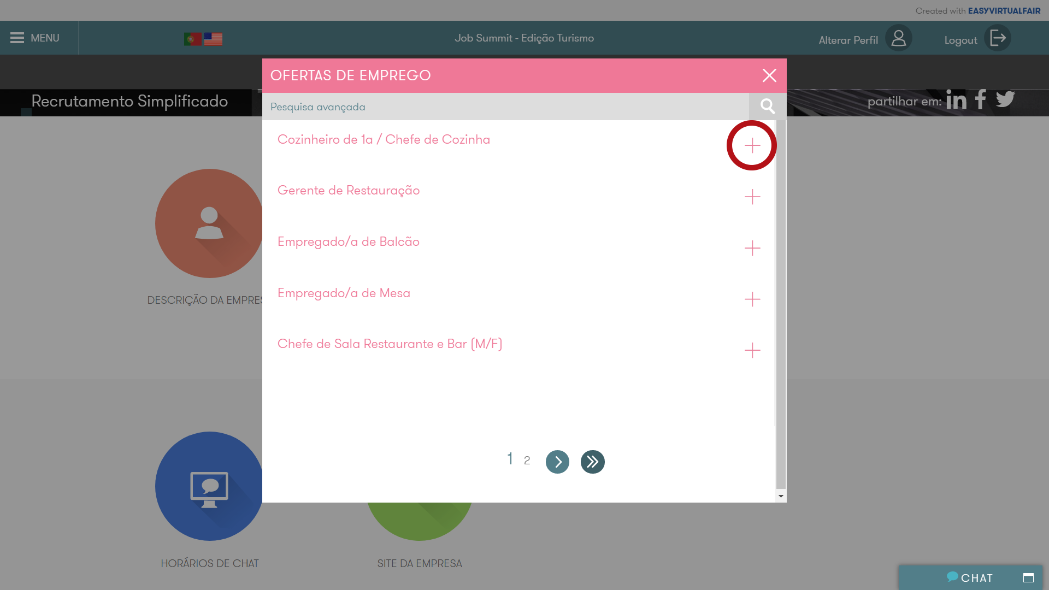
Task: Switch language to US English flag
Action: (x=213, y=39)
